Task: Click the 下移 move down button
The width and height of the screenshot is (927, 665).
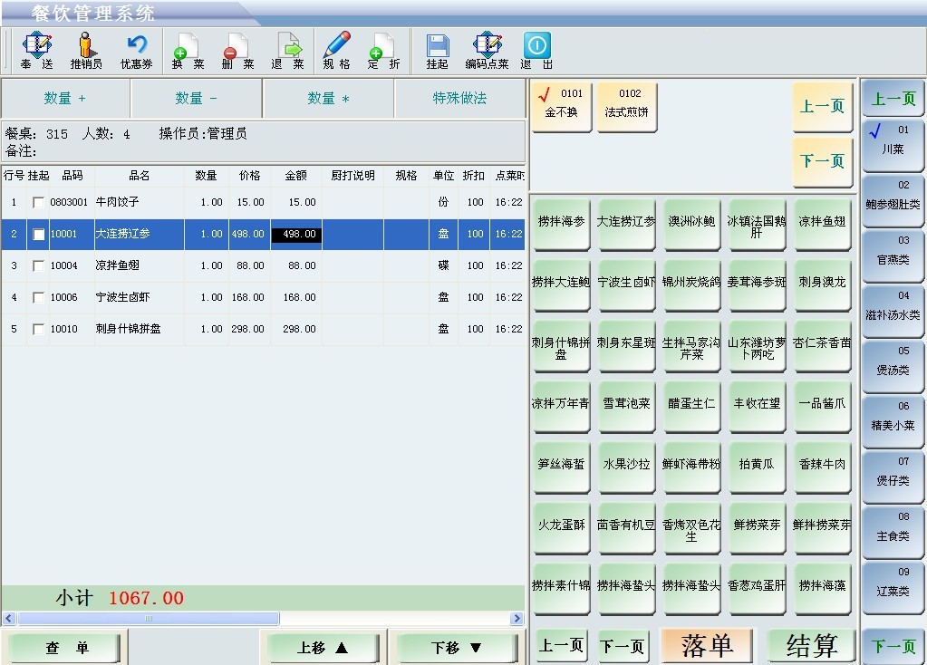Action: (457, 648)
